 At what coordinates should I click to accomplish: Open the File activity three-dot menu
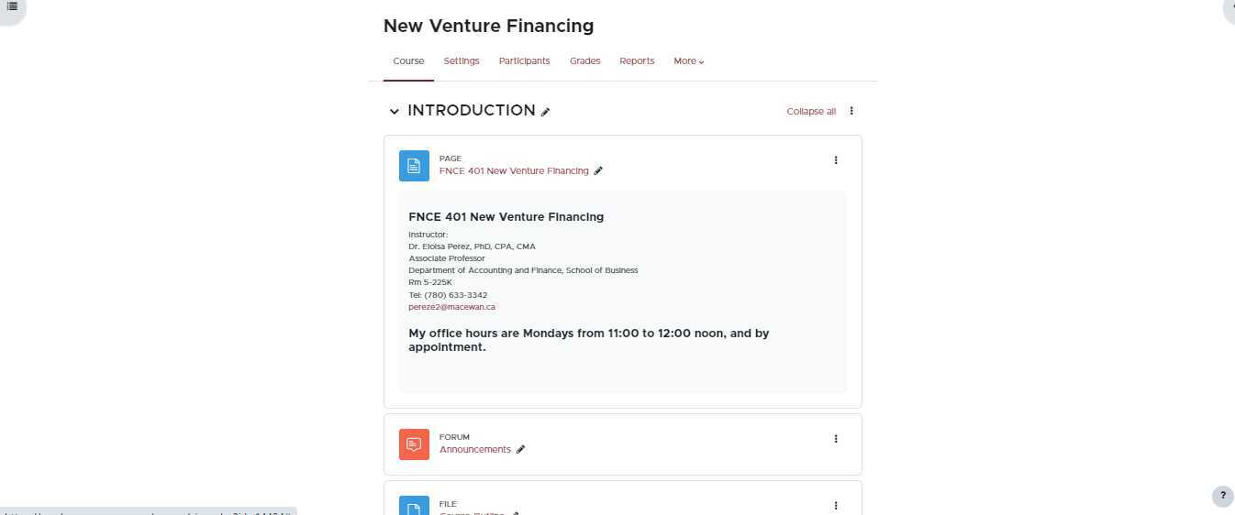[835, 505]
